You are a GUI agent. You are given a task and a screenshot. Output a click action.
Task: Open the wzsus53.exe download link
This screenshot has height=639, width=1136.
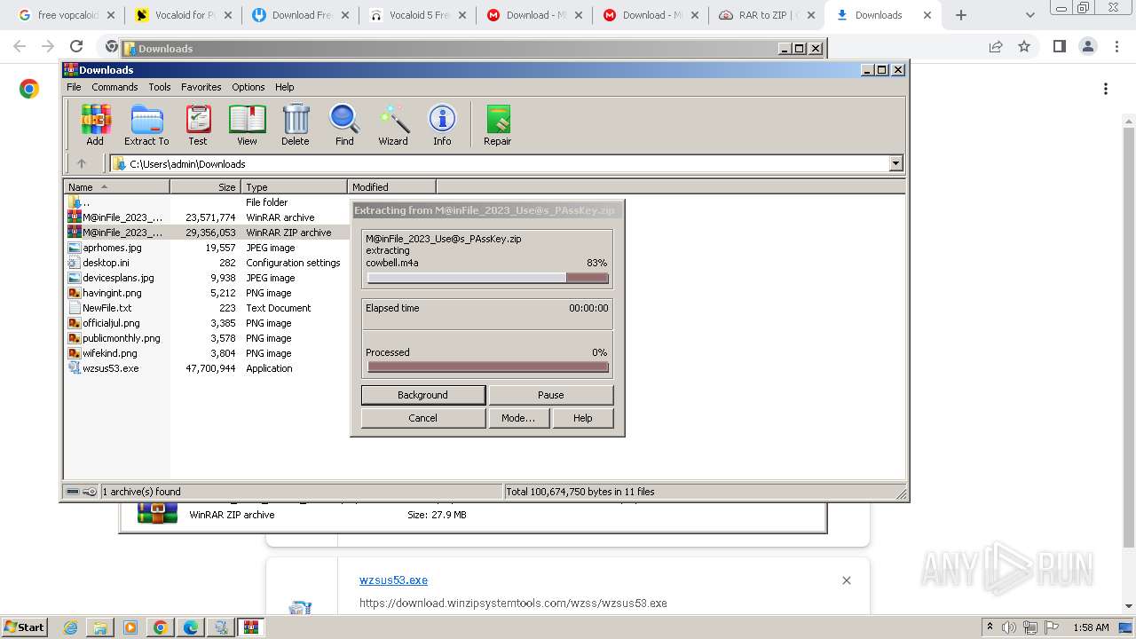point(393,580)
